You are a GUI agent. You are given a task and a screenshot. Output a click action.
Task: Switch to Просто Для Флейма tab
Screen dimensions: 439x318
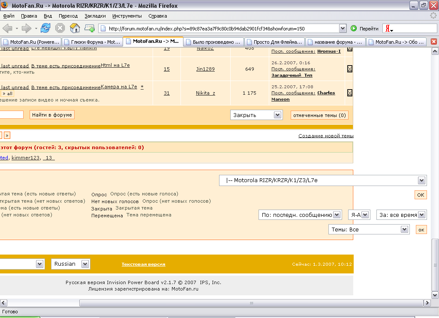(275, 42)
